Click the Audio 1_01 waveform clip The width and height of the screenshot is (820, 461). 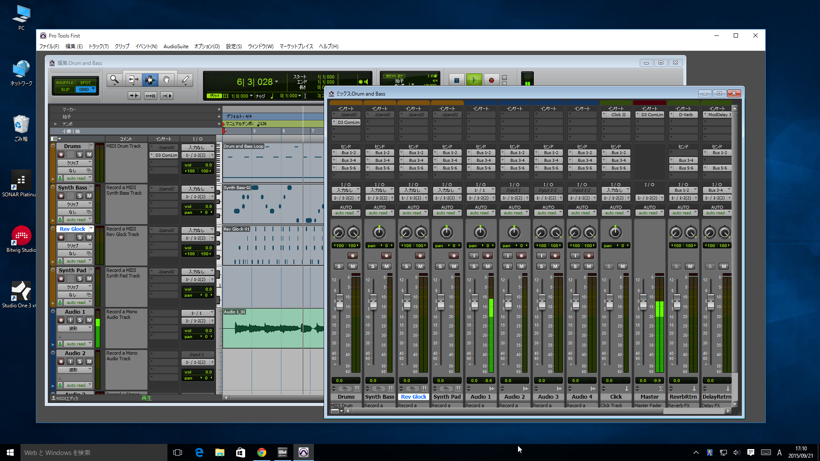[273, 328]
